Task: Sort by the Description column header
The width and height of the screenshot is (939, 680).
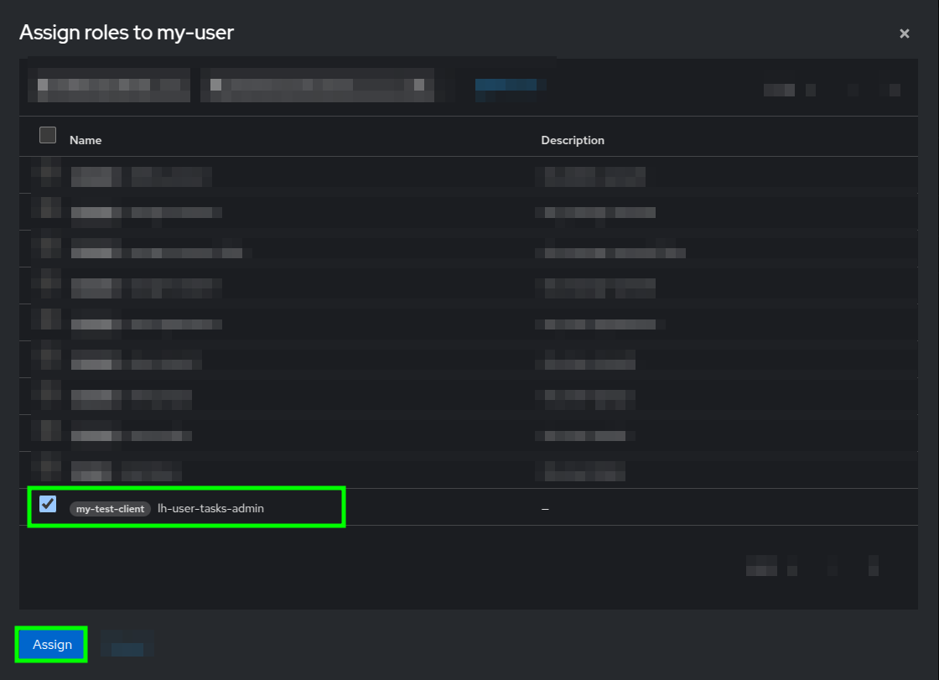Action: [x=573, y=140]
